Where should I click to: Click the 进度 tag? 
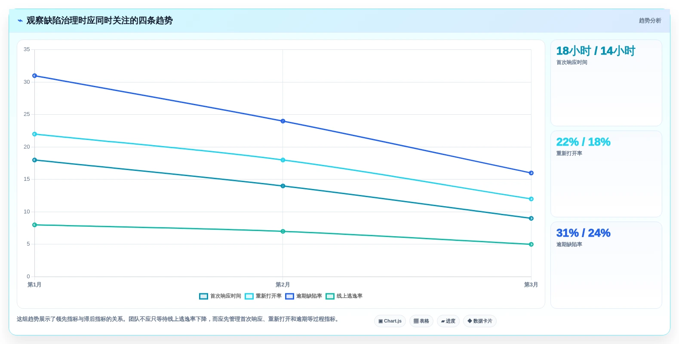pos(448,321)
